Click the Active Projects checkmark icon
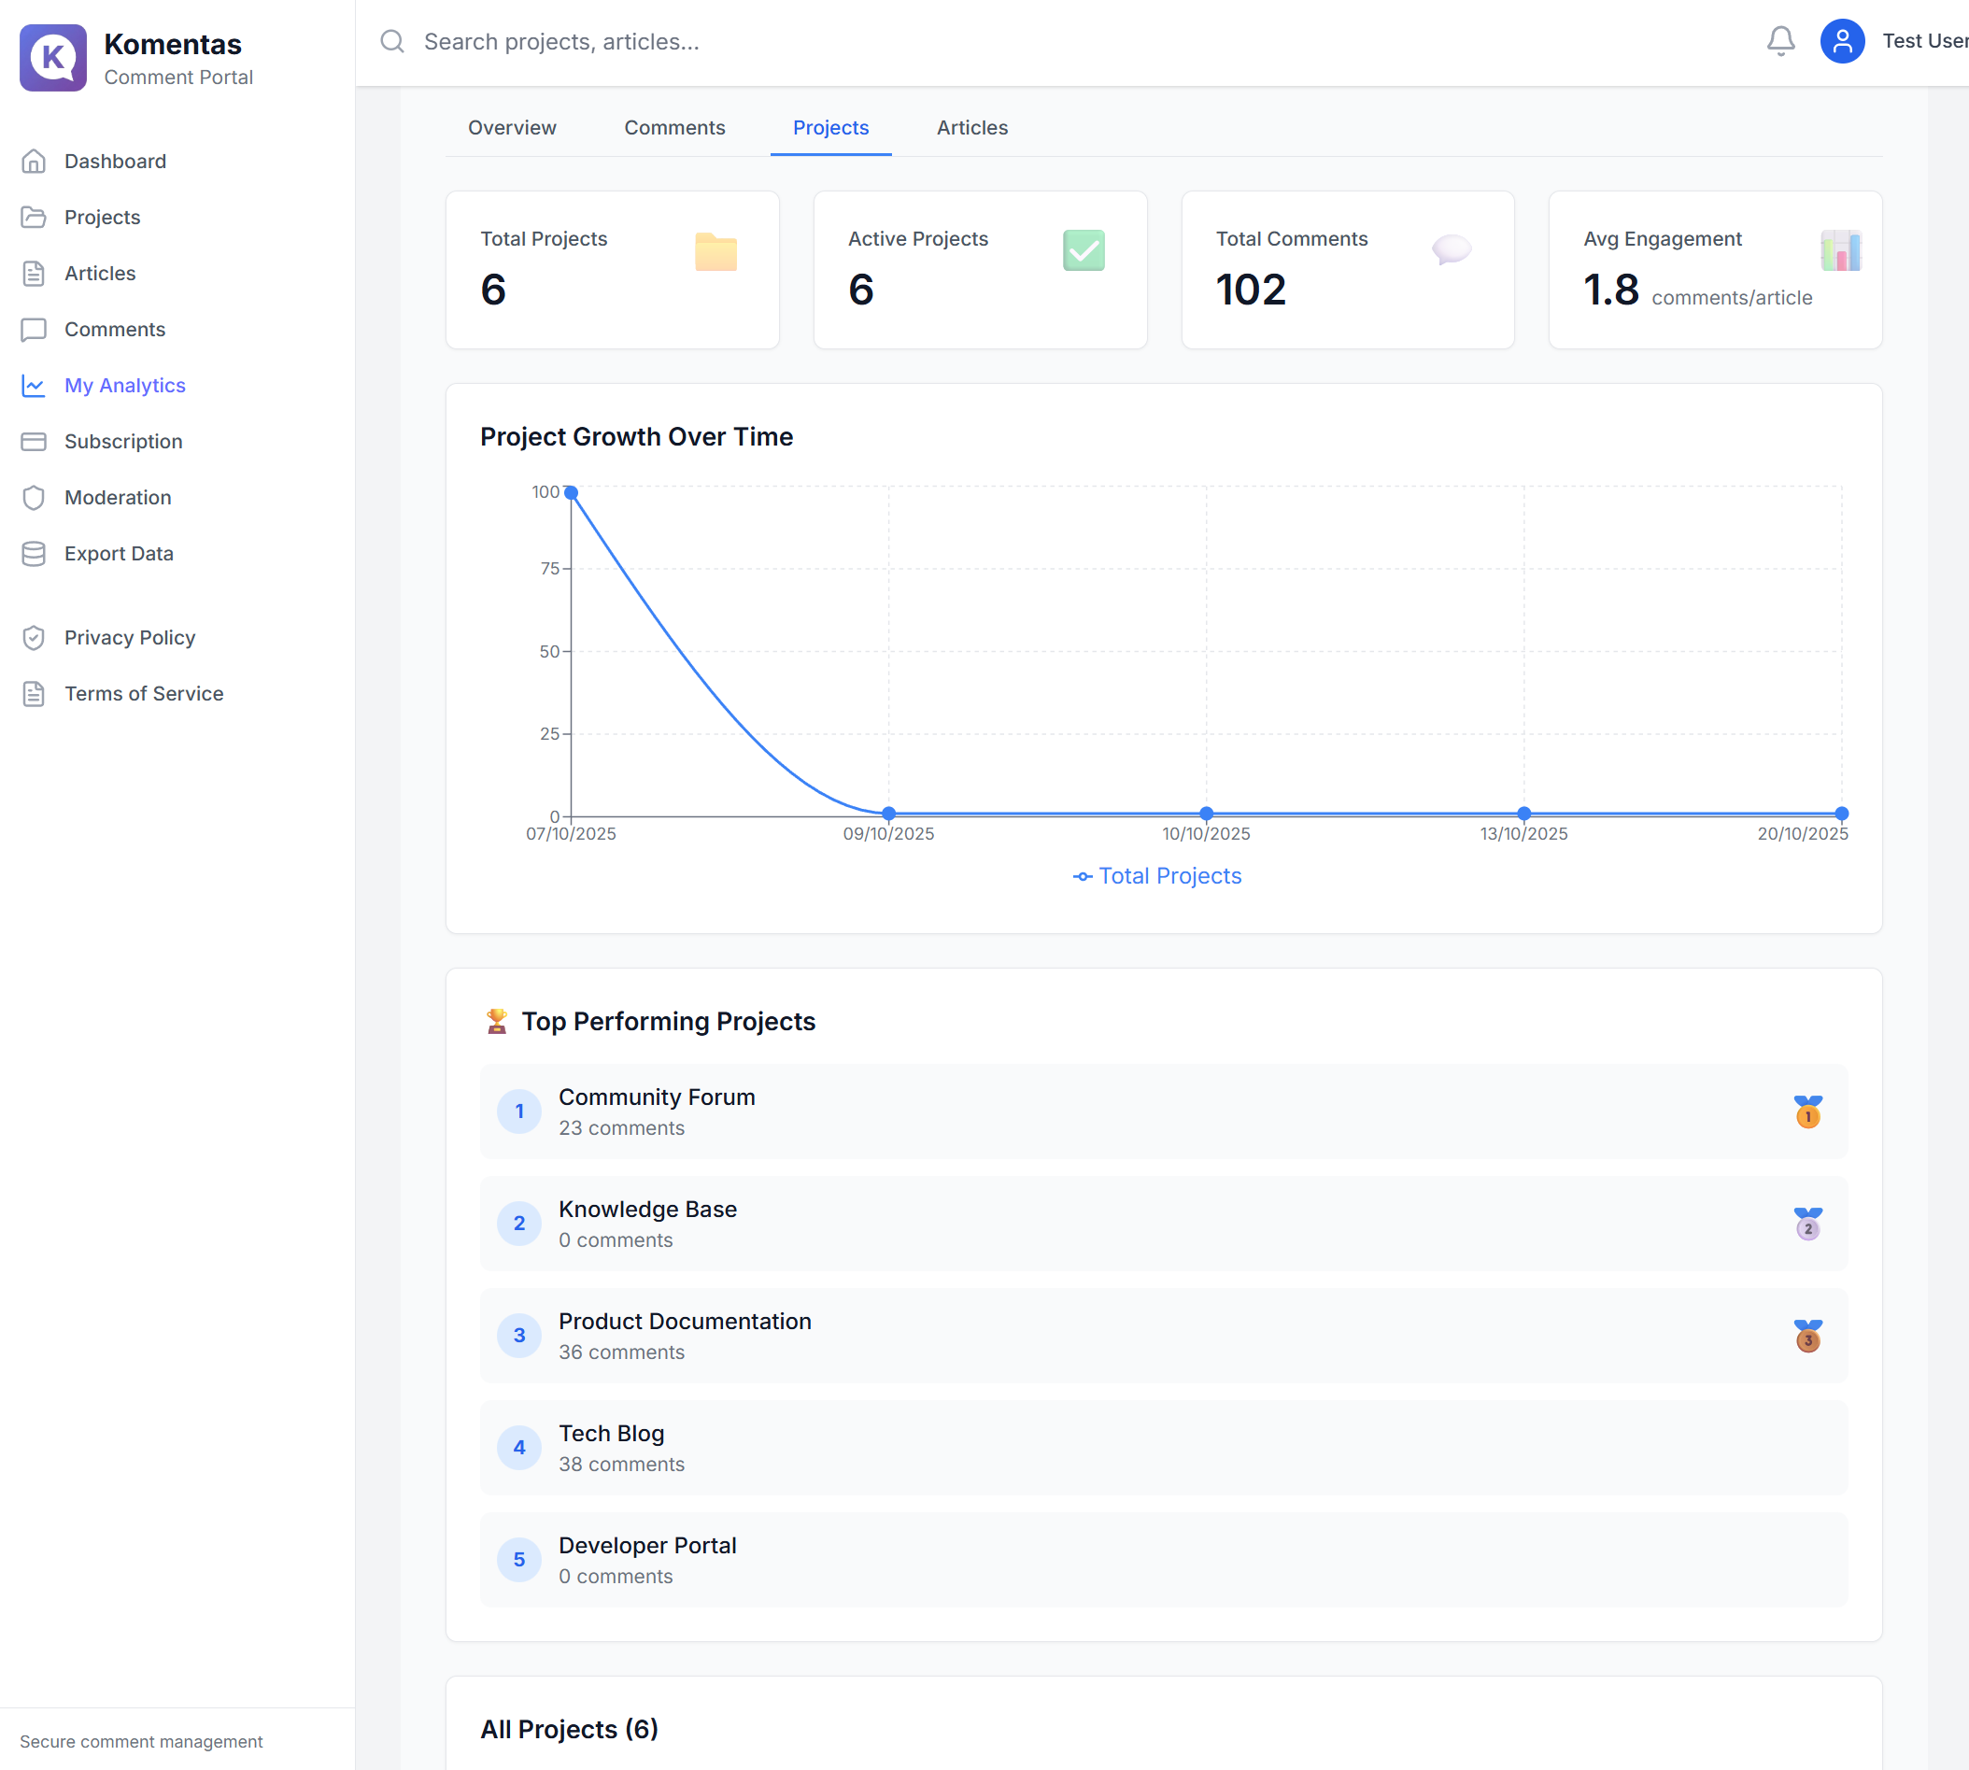Viewport: 1969px width, 1770px height. pos(1084,250)
